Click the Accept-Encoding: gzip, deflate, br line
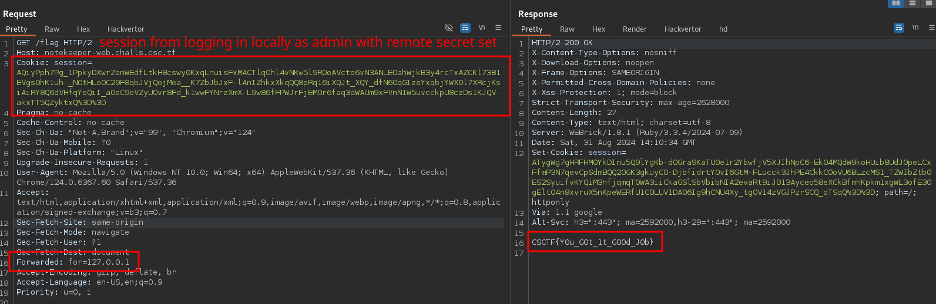The width and height of the screenshot is (936, 304). point(96,272)
